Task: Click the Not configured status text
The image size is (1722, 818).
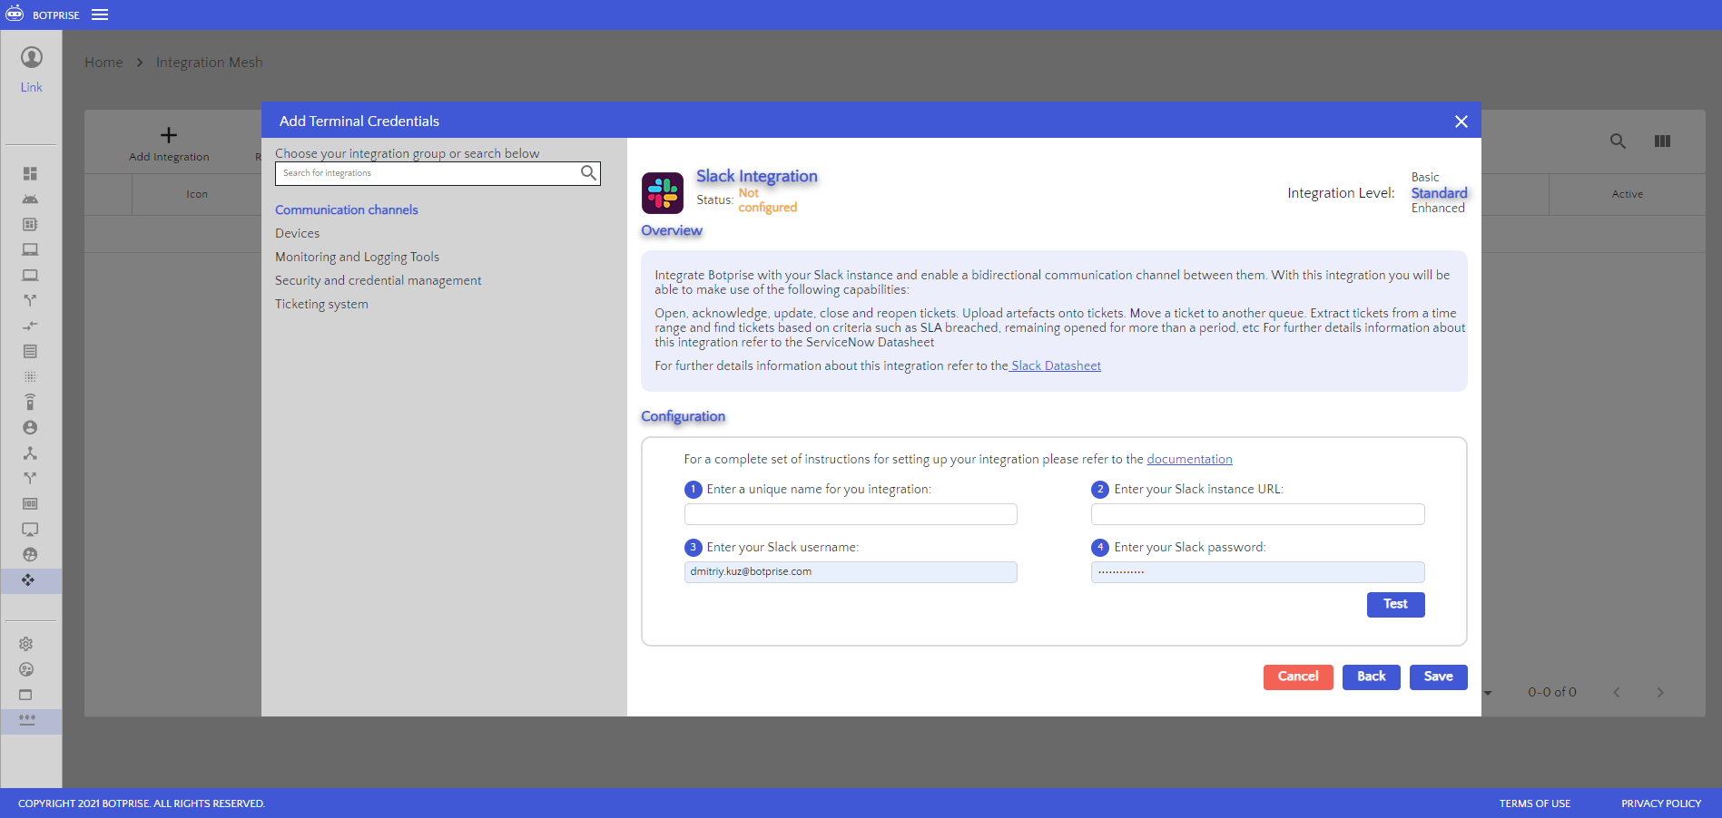Action: tap(767, 200)
